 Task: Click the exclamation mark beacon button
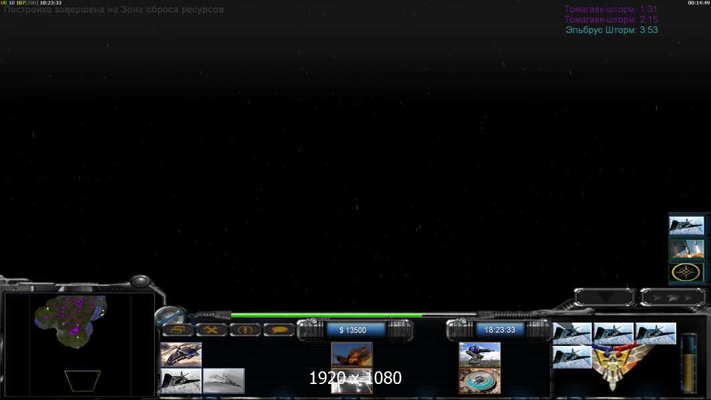point(245,329)
